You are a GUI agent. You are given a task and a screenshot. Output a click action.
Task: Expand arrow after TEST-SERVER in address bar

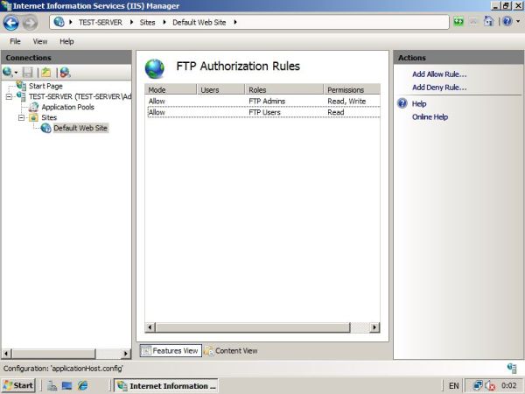[x=131, y=22]
